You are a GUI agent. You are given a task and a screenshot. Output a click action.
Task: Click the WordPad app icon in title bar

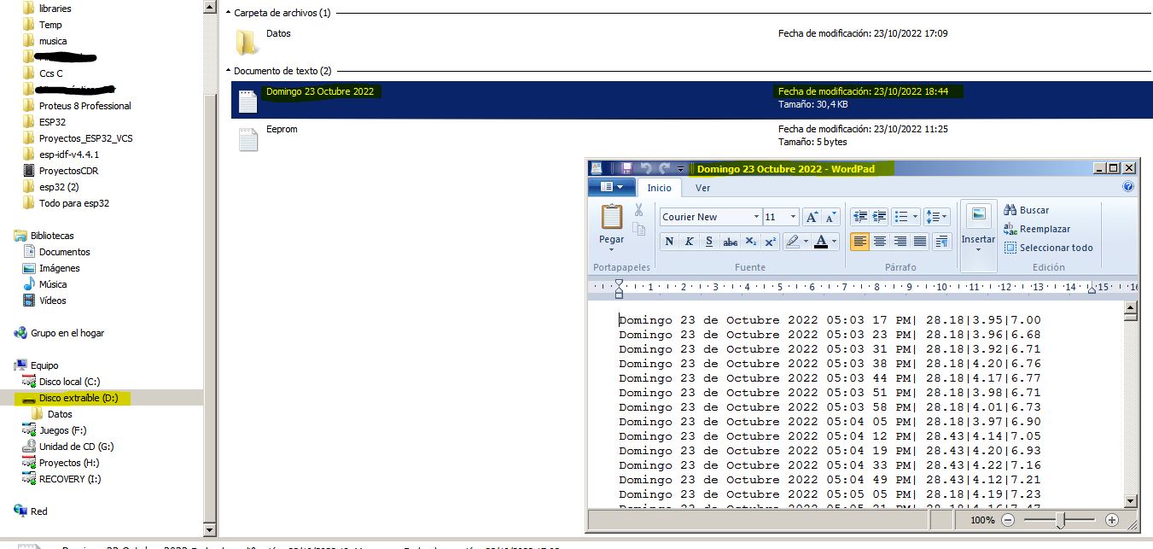click(597, 168)
